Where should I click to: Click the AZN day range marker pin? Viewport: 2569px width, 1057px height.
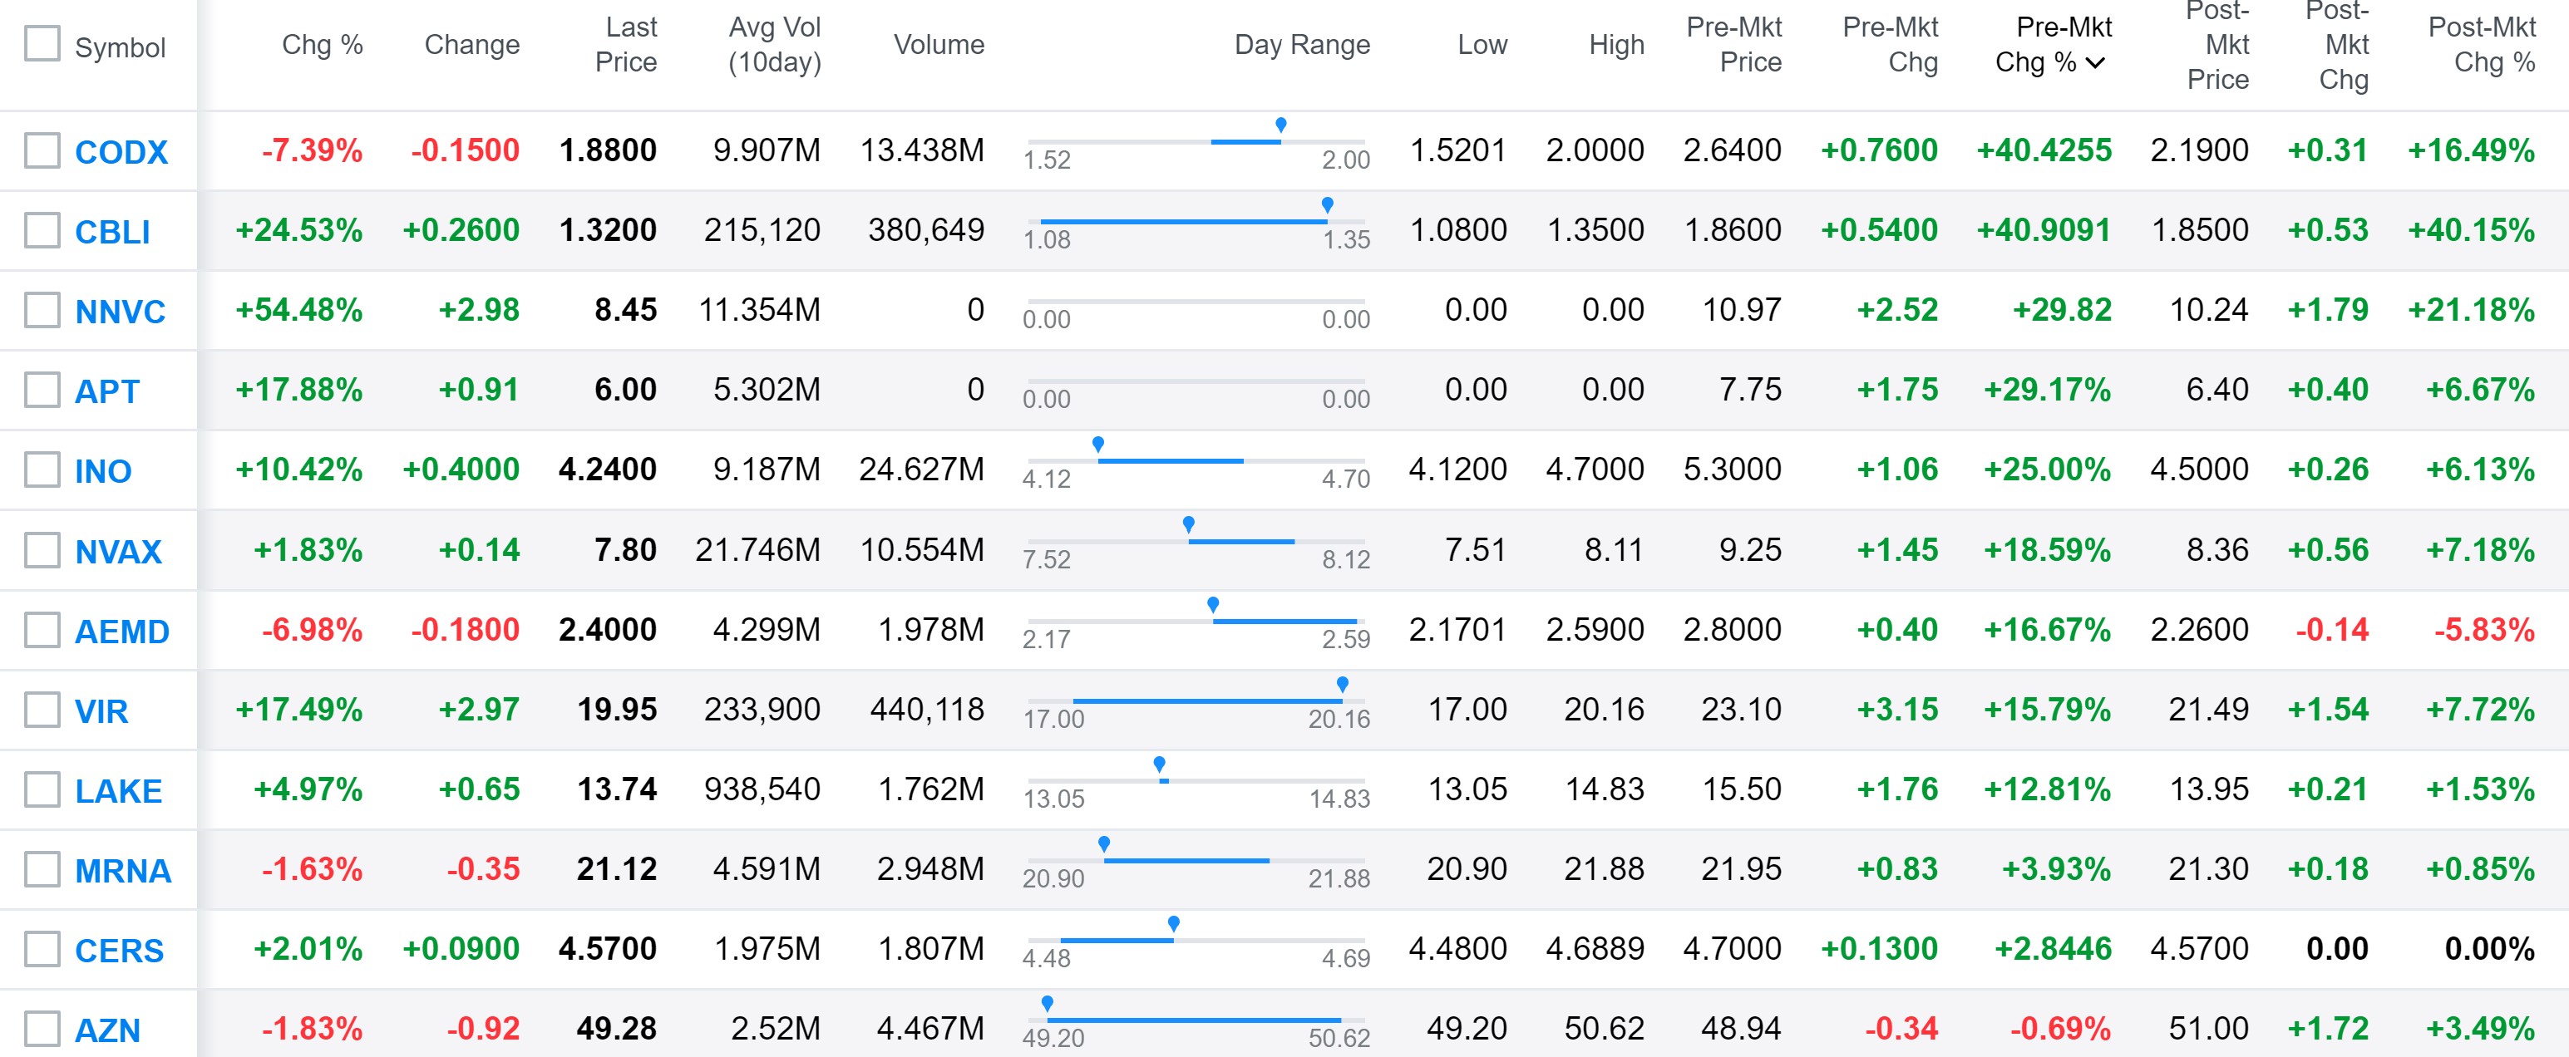click(1048, 1003)
